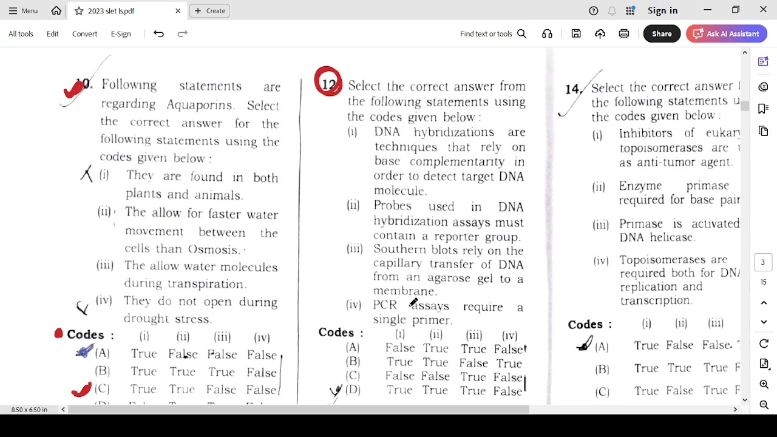Go to the previous page with the up chevron

(x=764, y=302)
